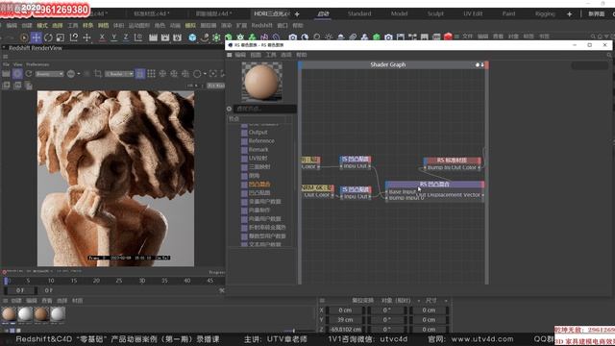Add a Cube primitive object
Screen dimensions: 615x346
click(192, 37)
